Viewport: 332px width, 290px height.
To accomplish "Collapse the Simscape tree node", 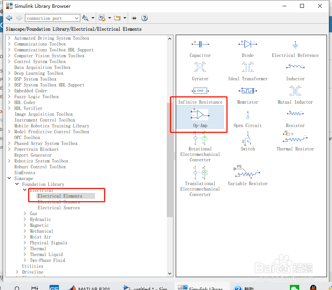I will [9, 179].
